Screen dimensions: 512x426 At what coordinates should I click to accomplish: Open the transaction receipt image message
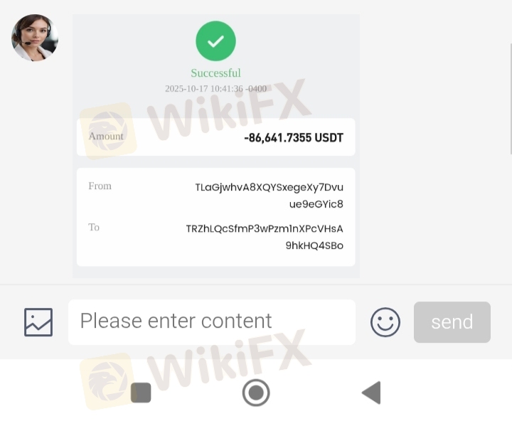click(x=216, y=146)
